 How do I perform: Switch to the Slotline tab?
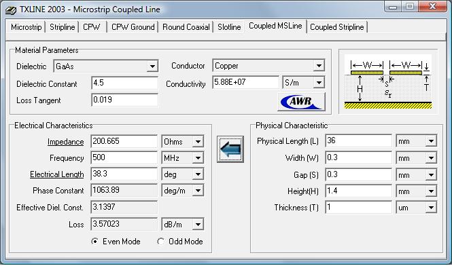(x=229, y=27)
